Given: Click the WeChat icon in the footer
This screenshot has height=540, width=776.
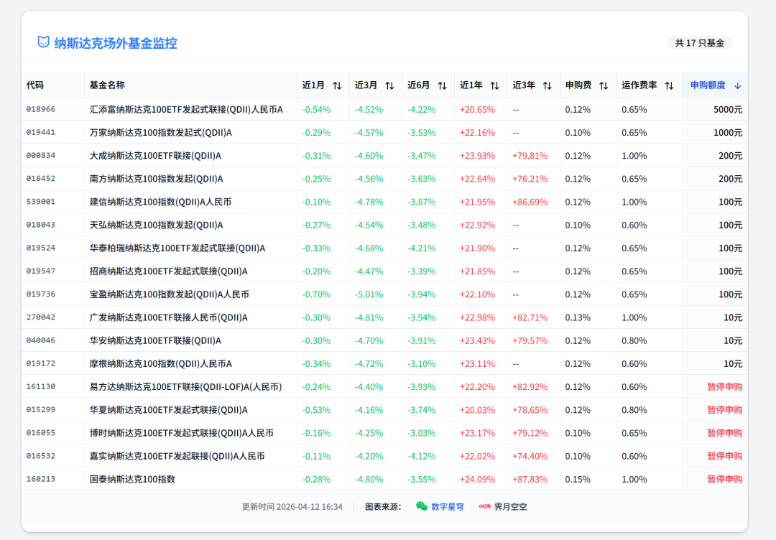Looking at the screenshot, I should coord(422,506).
